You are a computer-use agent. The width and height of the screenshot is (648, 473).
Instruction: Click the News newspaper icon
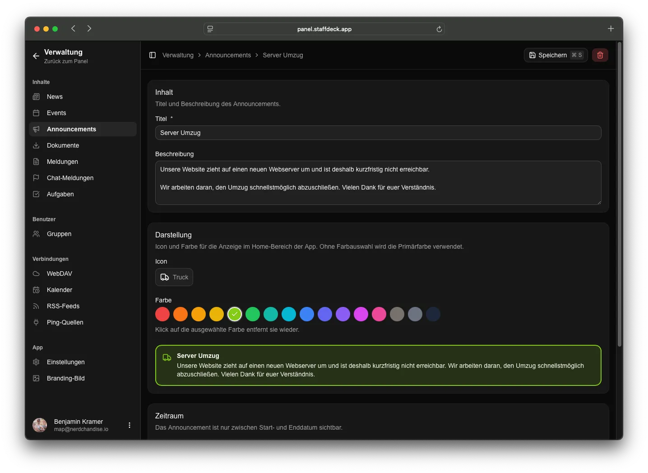[36, 97]
